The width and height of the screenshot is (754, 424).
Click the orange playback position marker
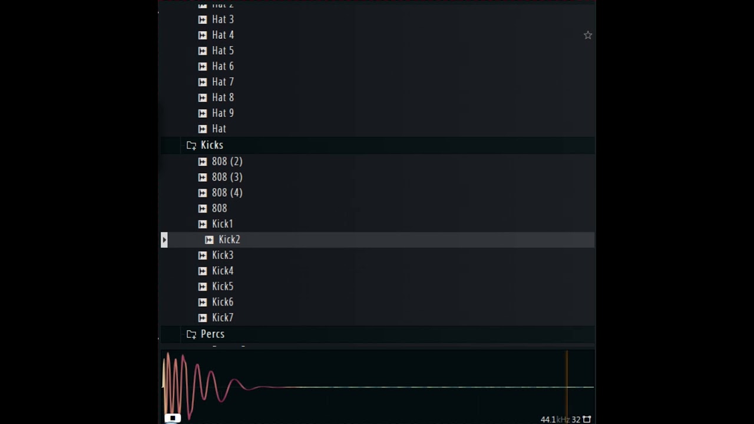[567, 386]
